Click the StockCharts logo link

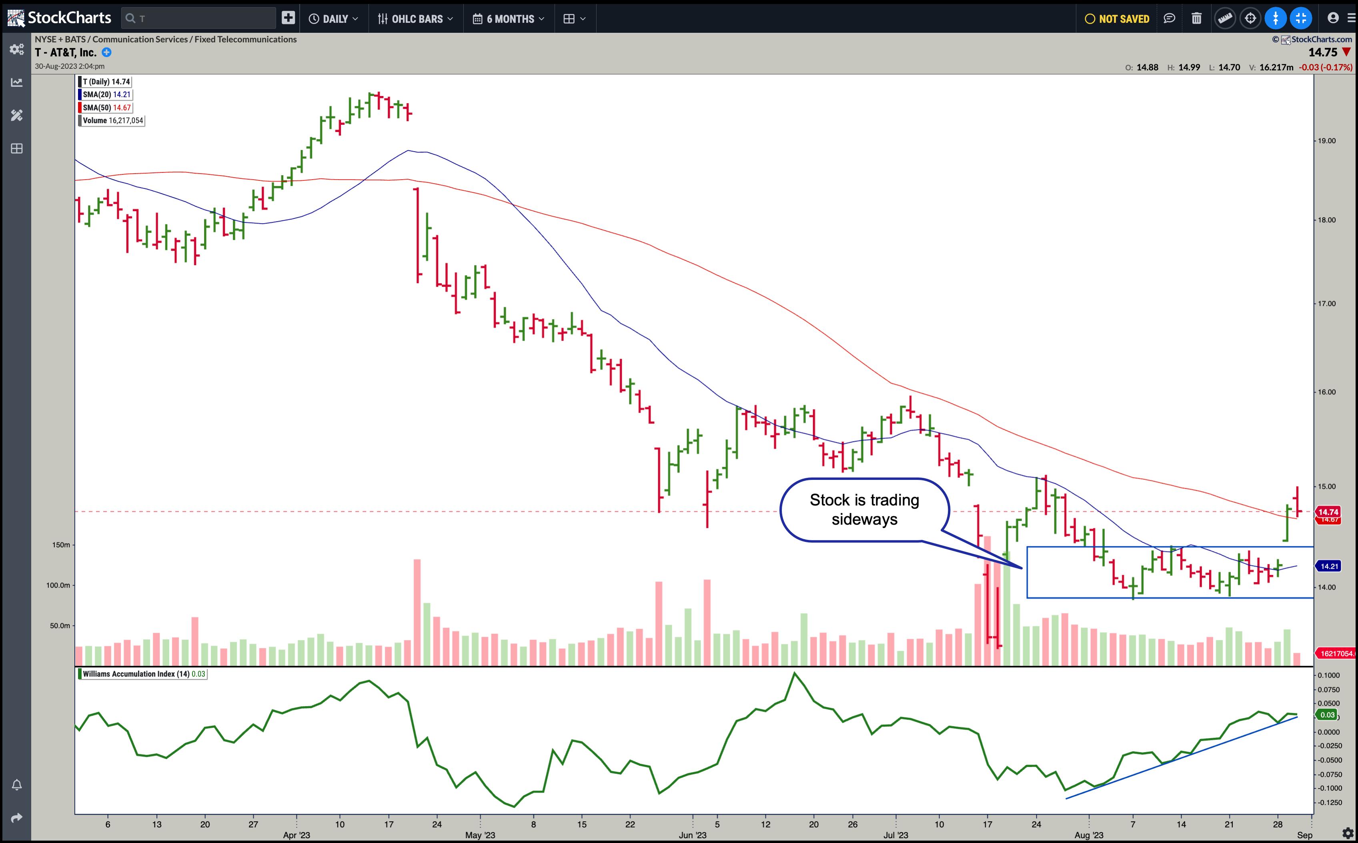pyautogui.click(x=59, y=18)
